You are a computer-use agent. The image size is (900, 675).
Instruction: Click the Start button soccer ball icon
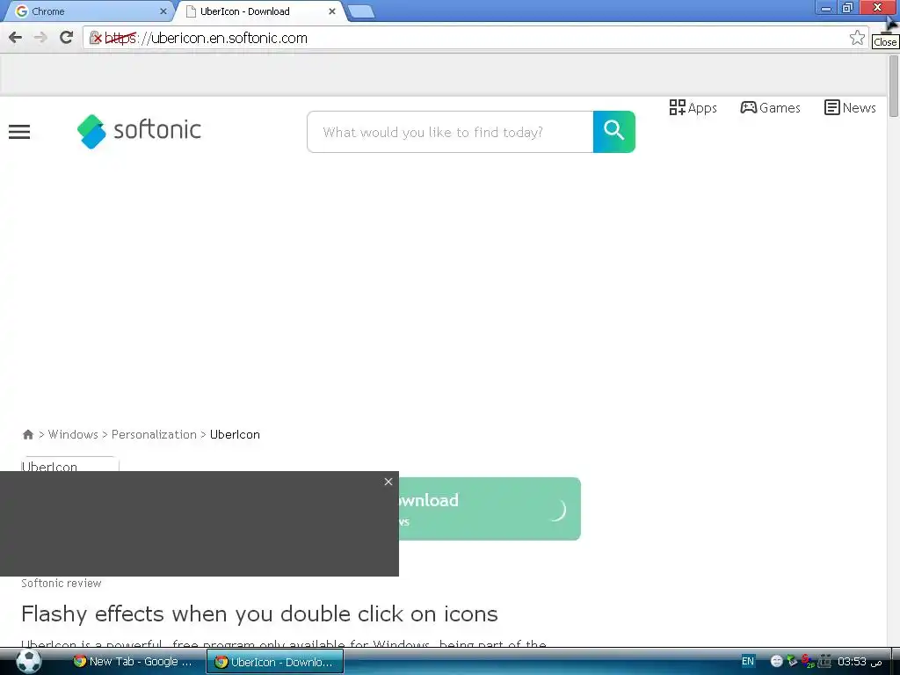coord(28,661)
